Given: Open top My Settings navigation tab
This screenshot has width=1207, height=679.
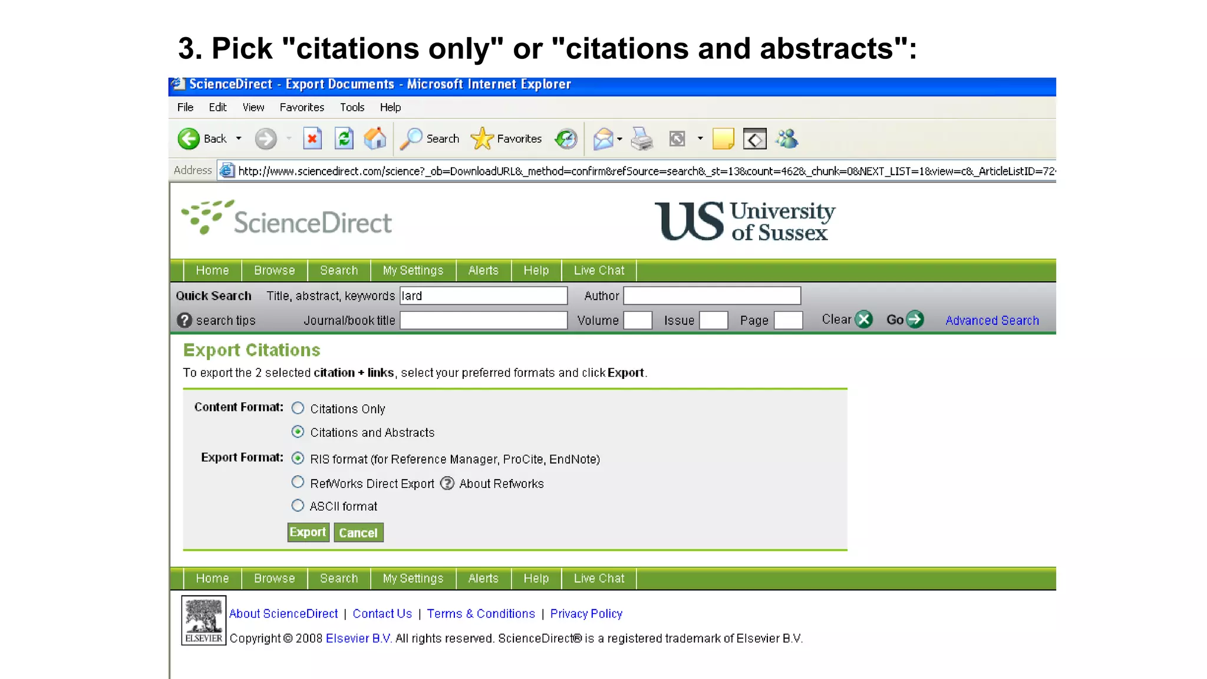Looking at the screenshot, I should click(x=413, y=271).
